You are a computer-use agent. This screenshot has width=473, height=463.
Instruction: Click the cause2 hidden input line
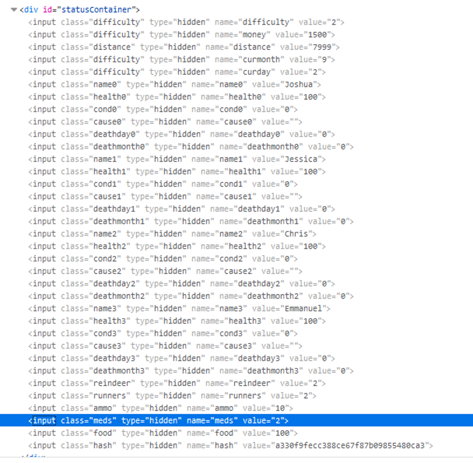tap(165, 271)
